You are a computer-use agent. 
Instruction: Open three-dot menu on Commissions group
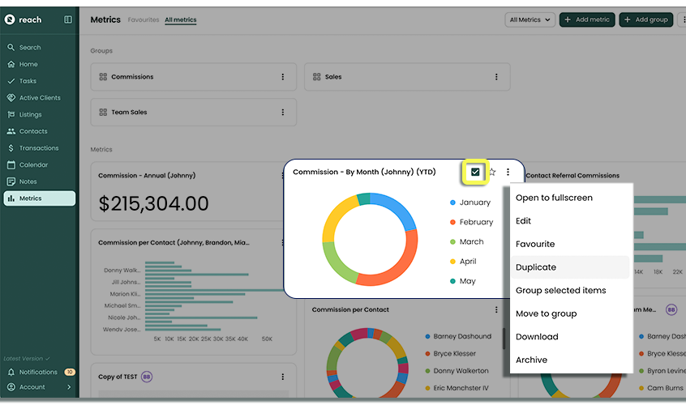click(x=282, y=77)
